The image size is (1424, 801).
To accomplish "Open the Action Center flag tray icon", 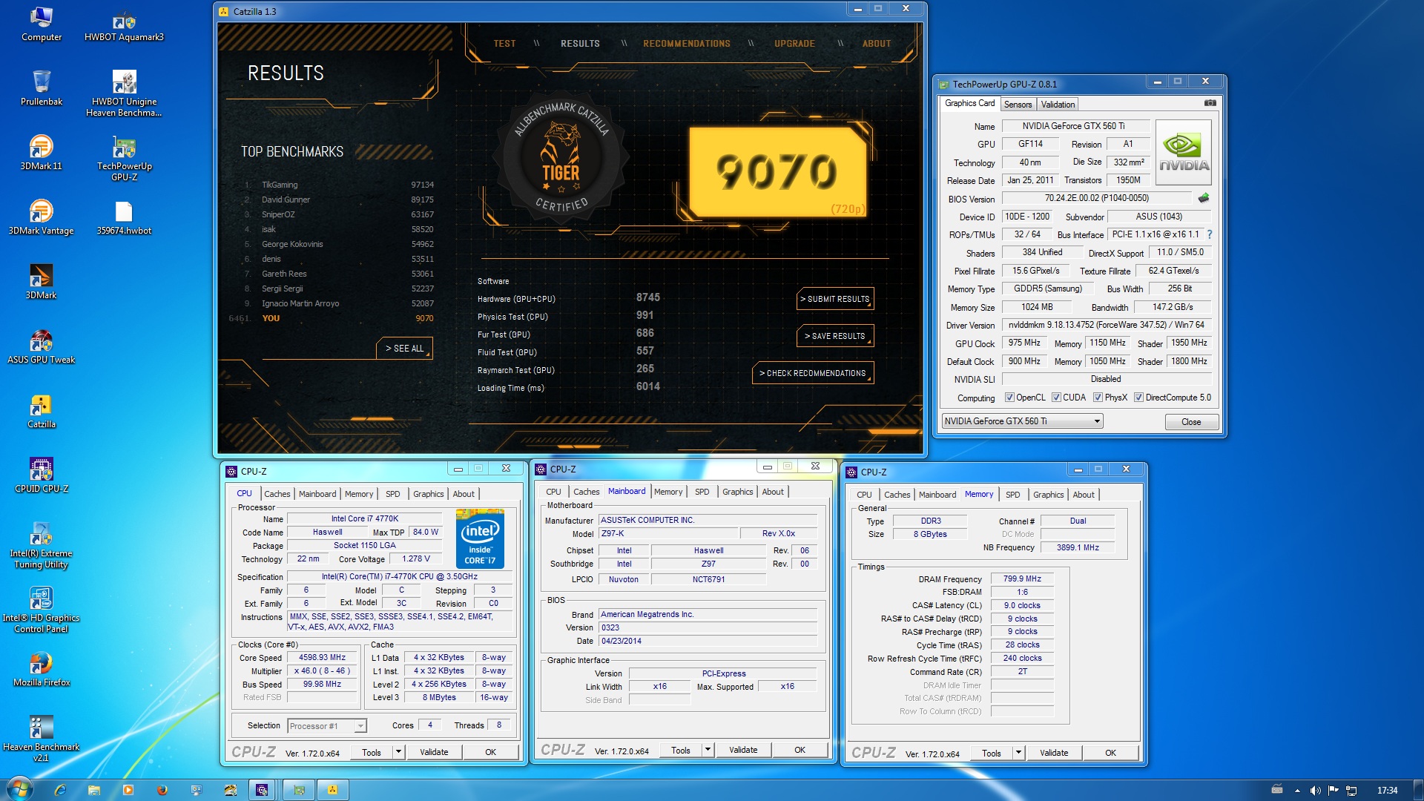I will 1334,791.
